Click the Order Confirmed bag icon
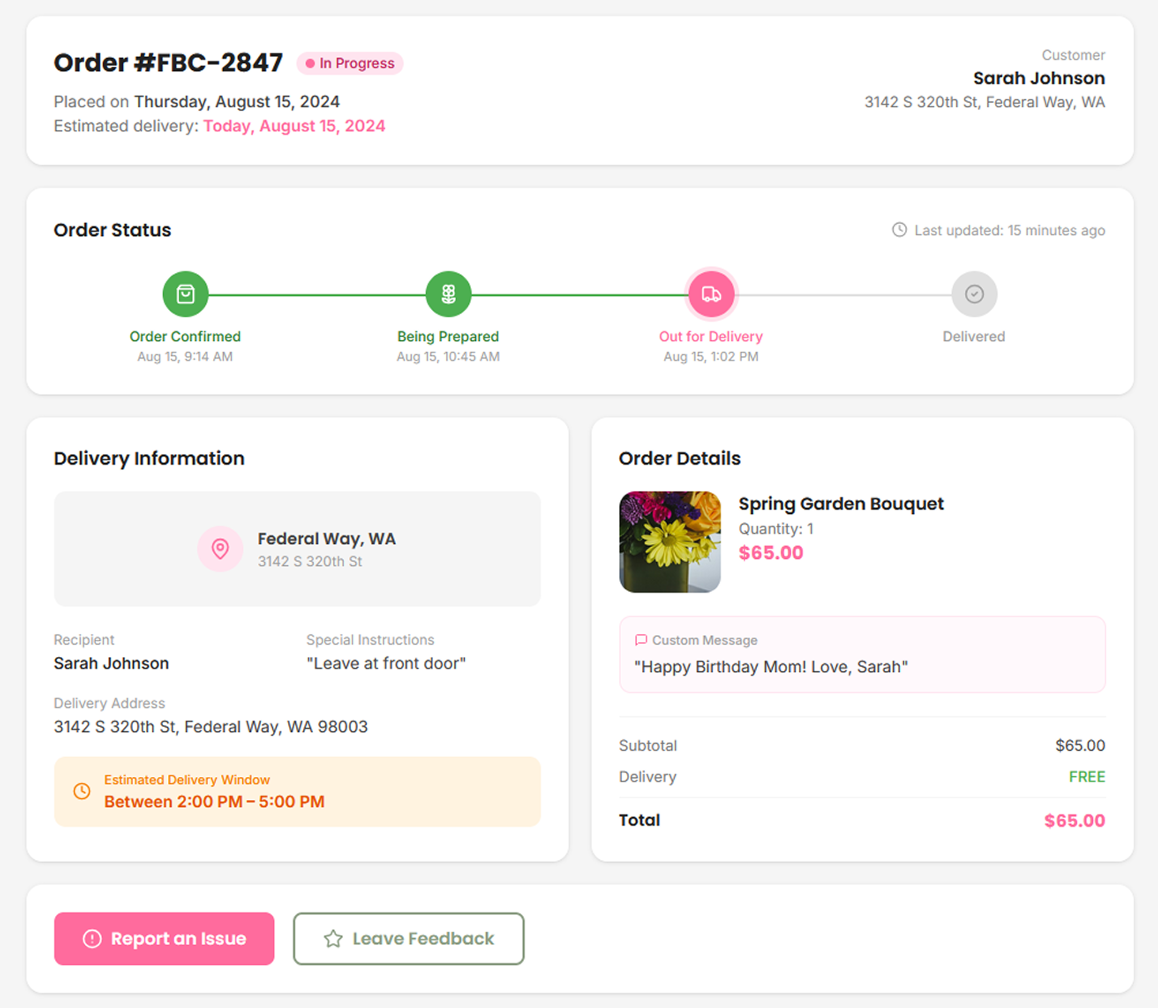This screenshot has height=1008, width=1158. click(185, 294)
